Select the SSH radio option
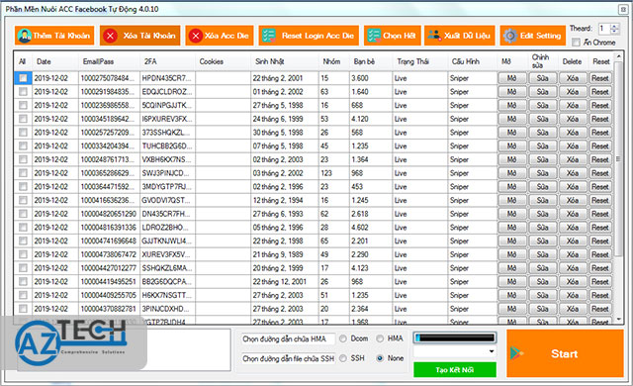This screenshot has height=386, width=633. pos(343,358)
